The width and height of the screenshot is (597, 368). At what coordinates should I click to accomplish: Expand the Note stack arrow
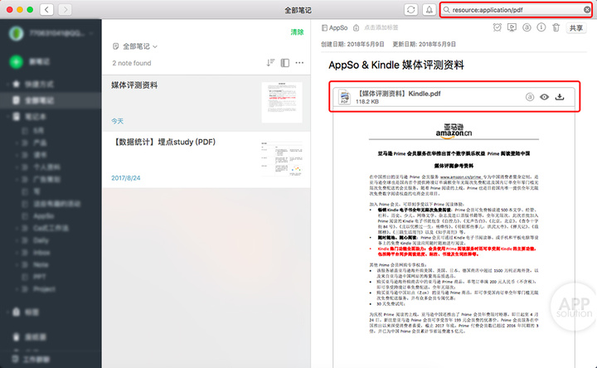[x=17, y=264]
